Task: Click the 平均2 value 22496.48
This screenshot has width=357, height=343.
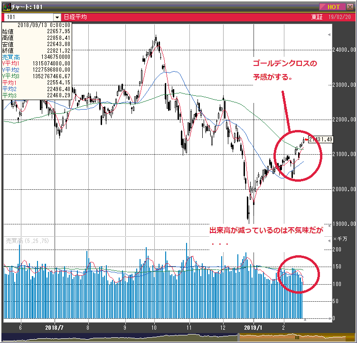Action: click(58, 89)
